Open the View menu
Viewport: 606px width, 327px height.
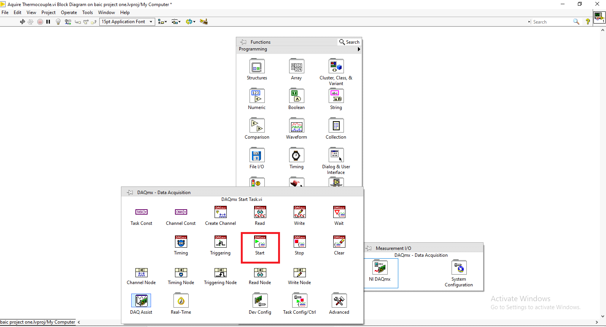point(31,13)
